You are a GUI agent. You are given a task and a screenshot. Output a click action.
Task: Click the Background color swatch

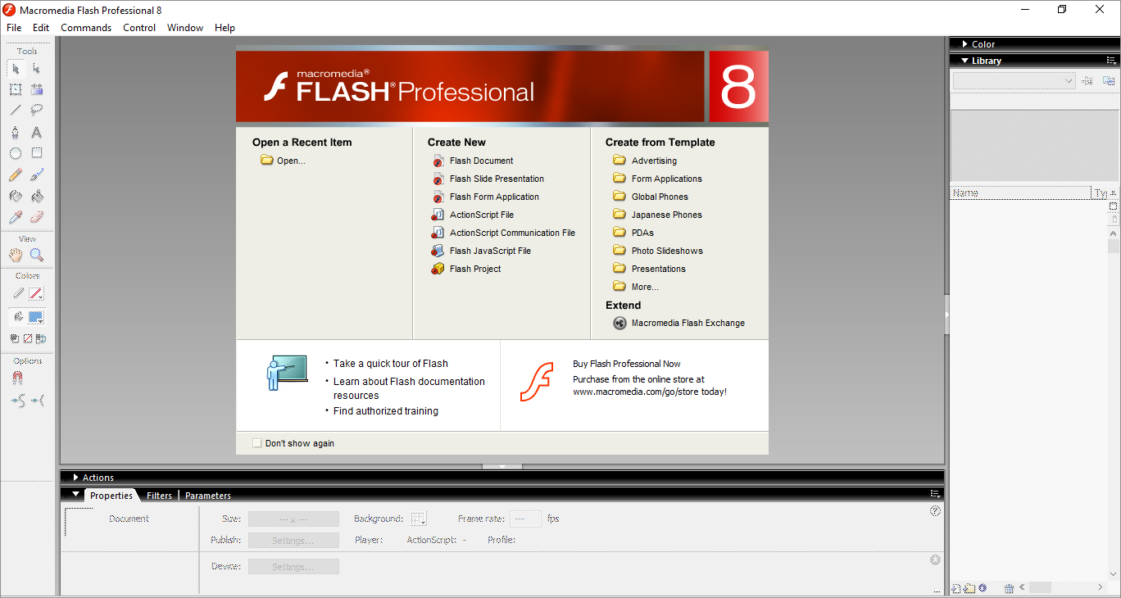coord(419,519)
